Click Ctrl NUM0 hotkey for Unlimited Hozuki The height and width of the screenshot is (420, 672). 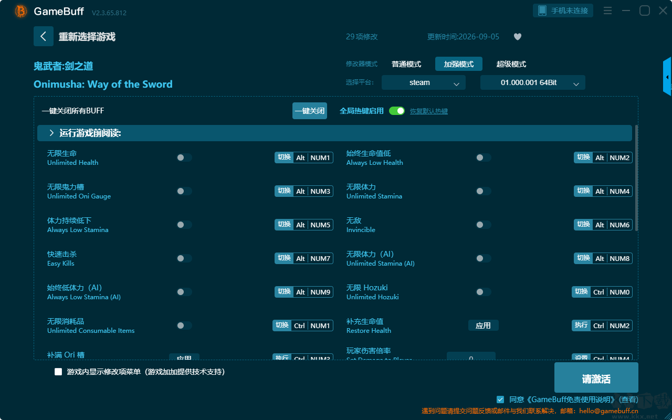(602, 292)
